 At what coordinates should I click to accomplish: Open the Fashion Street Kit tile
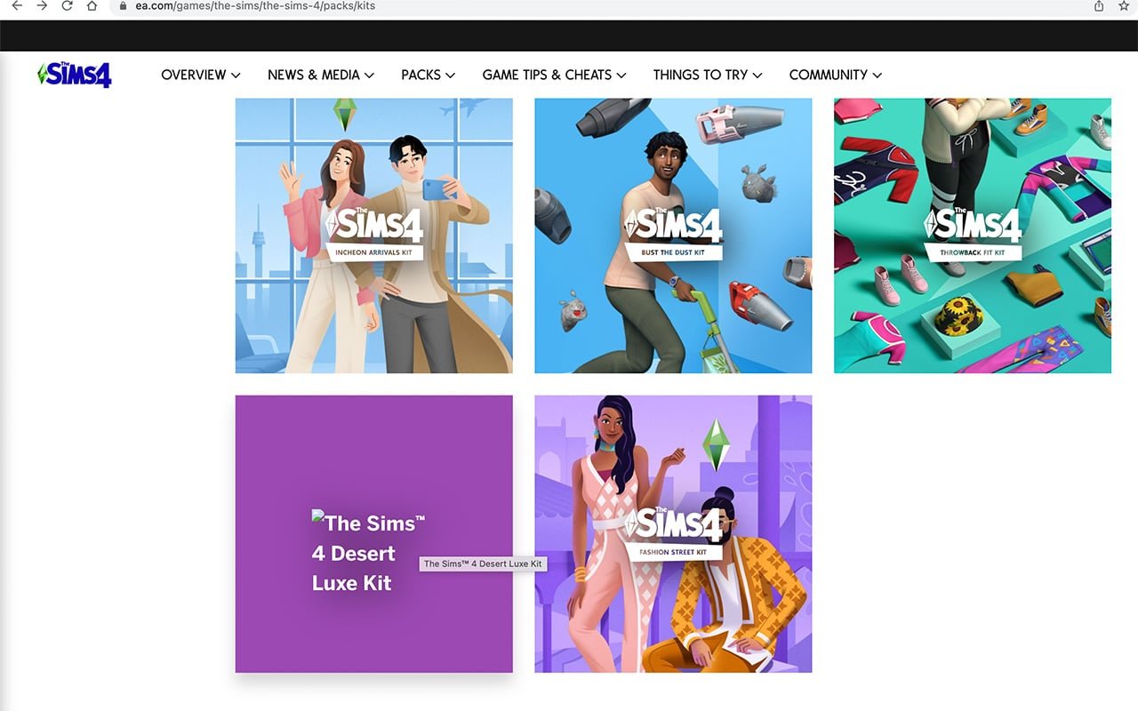coord(673,534)
